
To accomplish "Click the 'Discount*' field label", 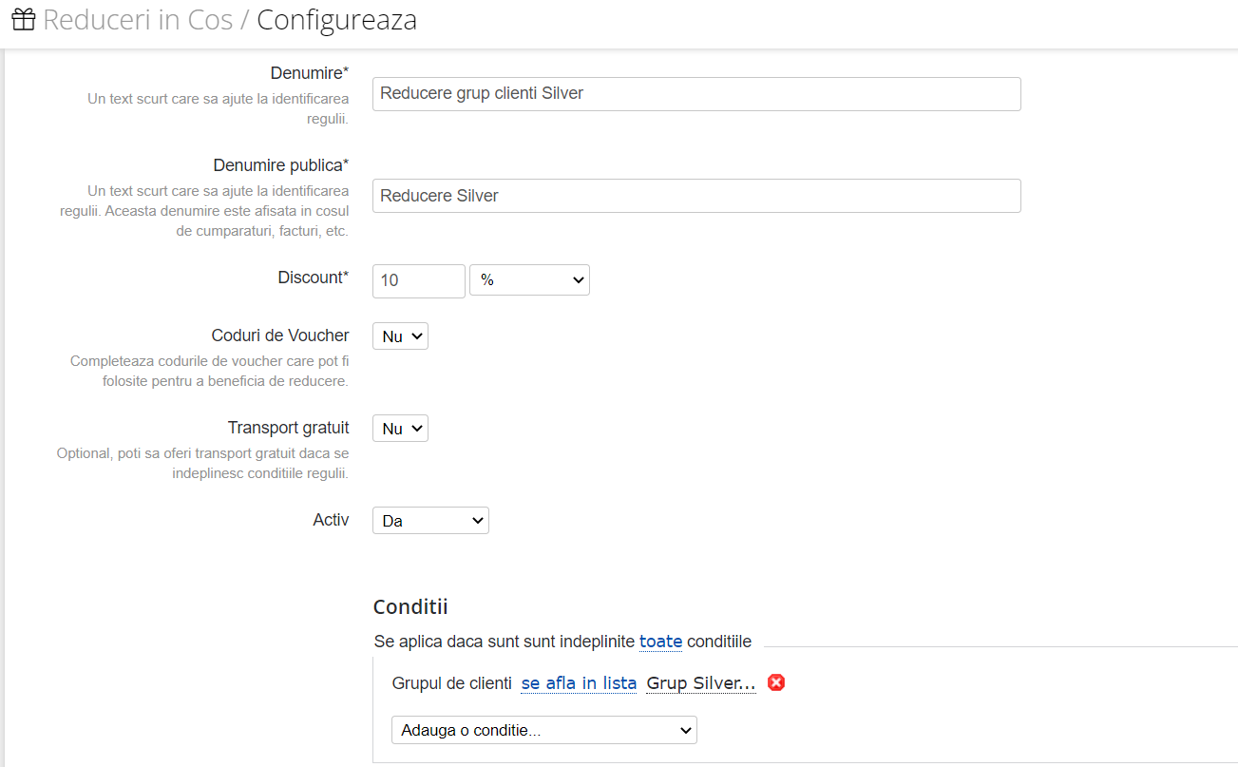I will [314, 278].
